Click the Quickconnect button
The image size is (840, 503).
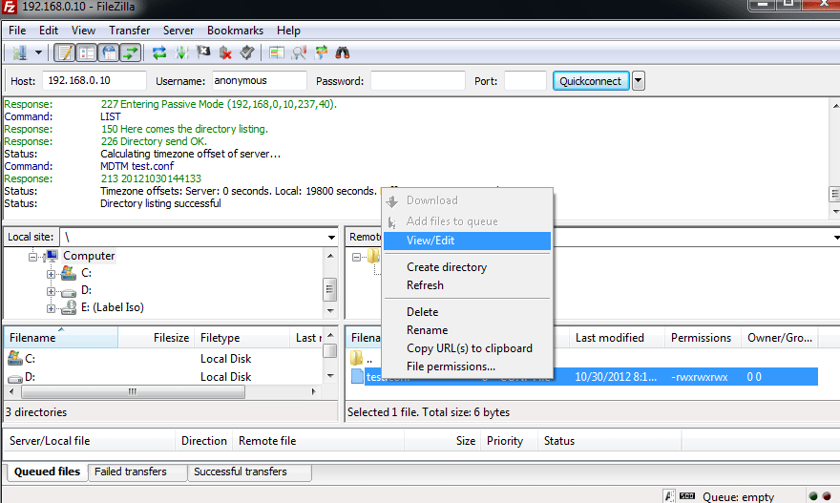[591, 81]
